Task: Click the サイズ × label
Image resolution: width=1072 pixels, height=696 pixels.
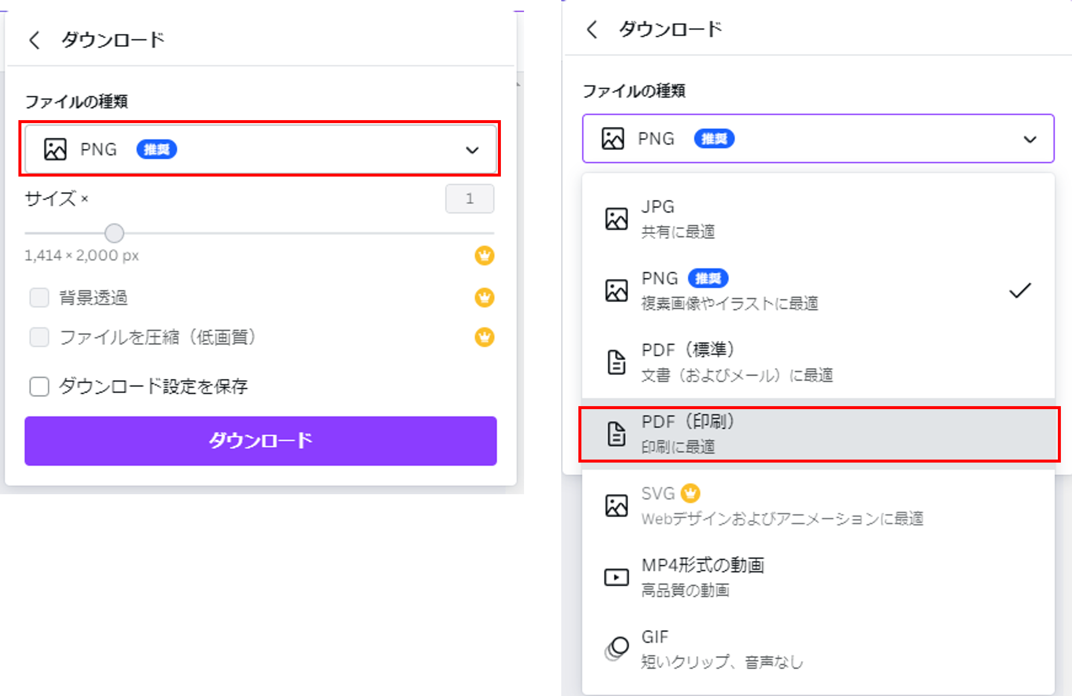Action: click(57, 198)
